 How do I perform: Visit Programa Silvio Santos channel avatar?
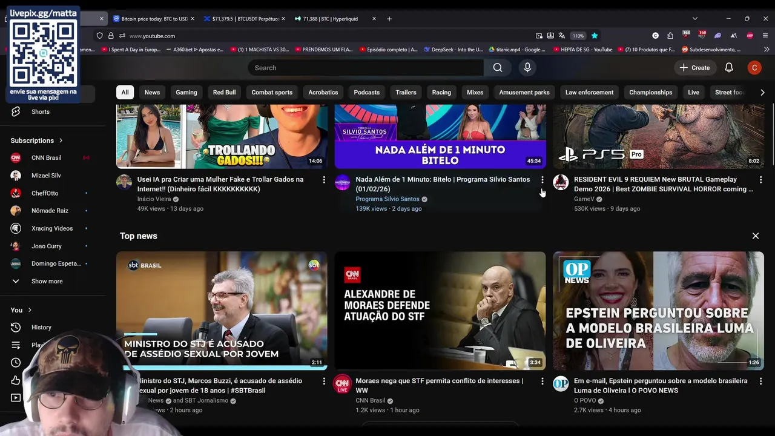[343, 182]
